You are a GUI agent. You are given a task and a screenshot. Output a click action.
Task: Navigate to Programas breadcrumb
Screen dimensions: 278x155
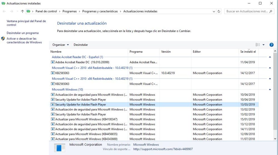tap(69, 11)
